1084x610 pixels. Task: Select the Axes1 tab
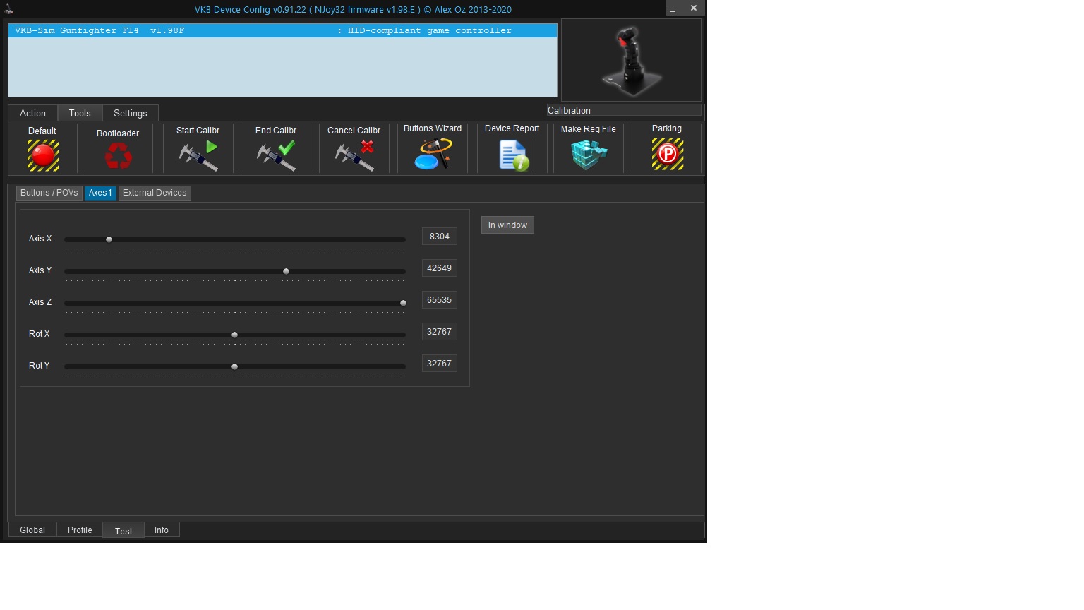[x=100, y=193]
